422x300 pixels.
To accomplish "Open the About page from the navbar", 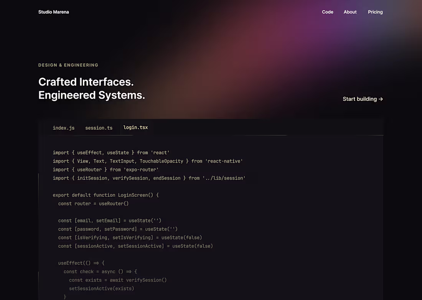I will [x=350, y=12].
